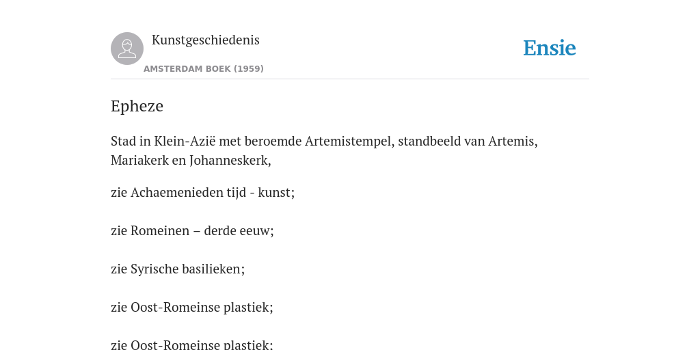Open the Ensie logo link
Image resolution: width=700 pixels, height=350 pixels.
pos(549,48)
